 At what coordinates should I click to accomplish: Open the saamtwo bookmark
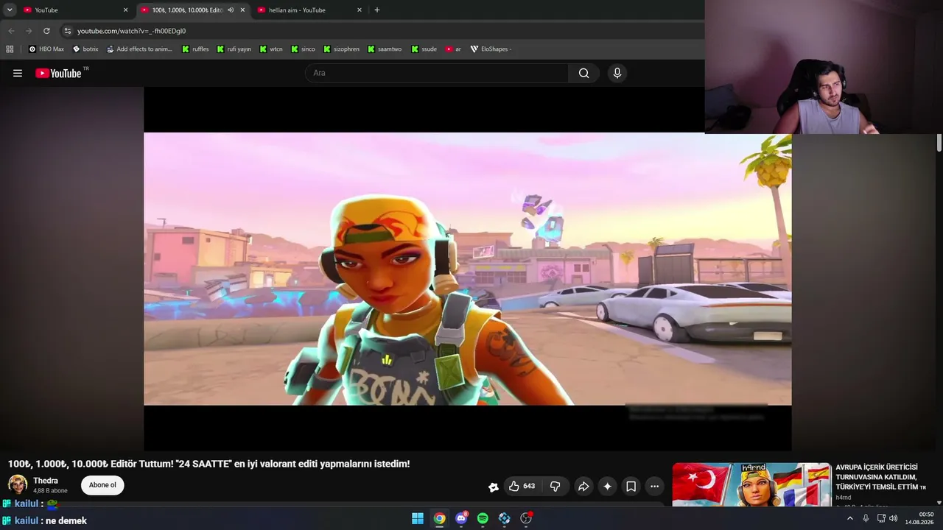click(x=385, y=49)
